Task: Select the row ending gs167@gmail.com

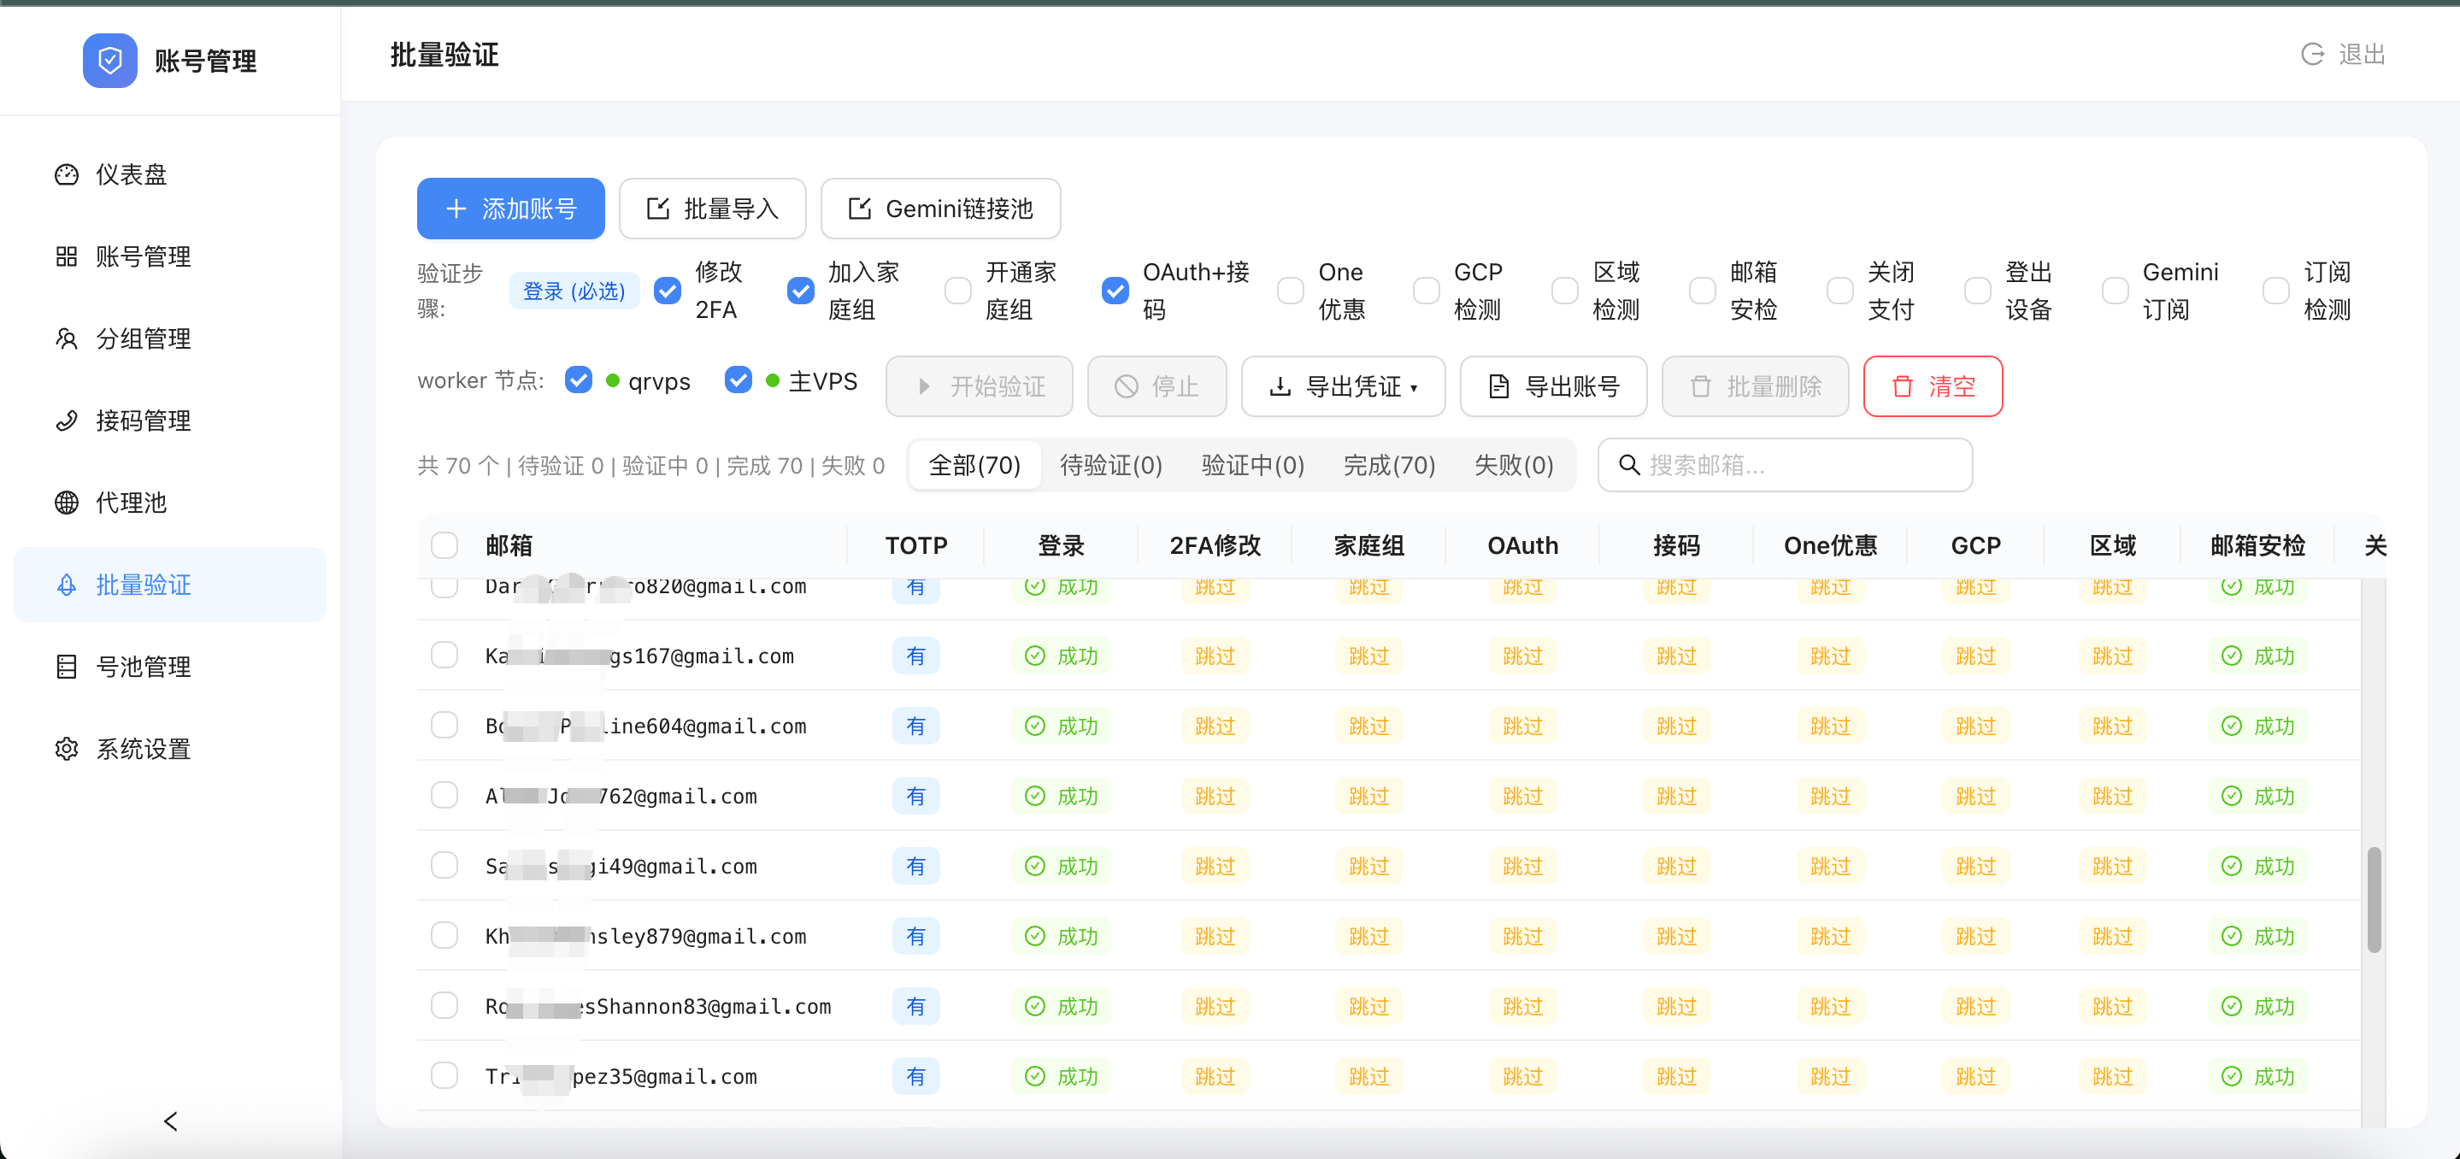Action: point(444,655)
